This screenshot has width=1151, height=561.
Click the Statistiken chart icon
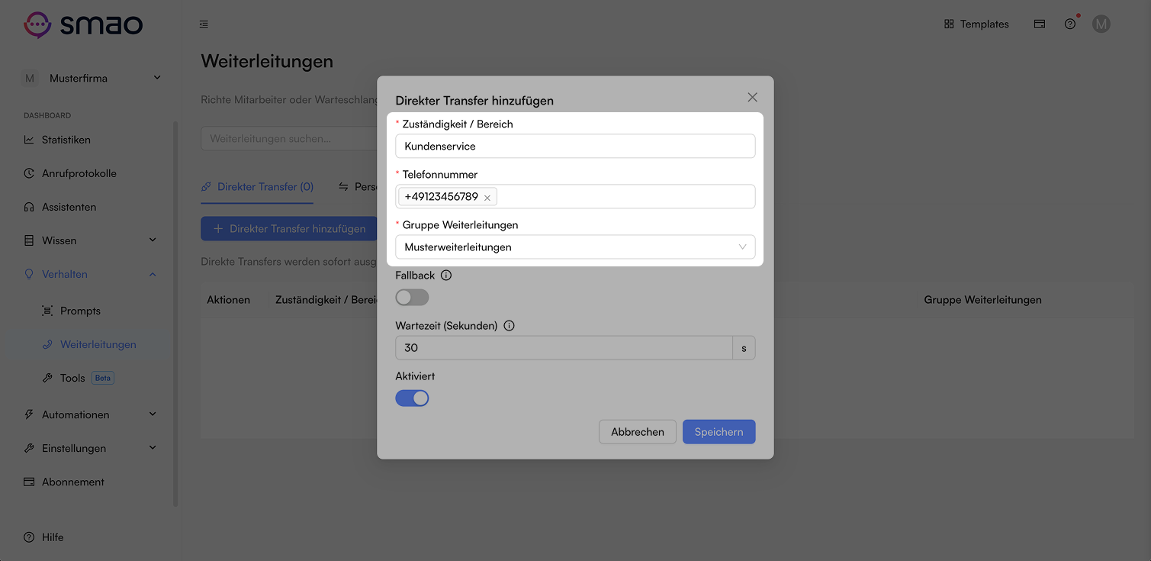pos(29,140)
